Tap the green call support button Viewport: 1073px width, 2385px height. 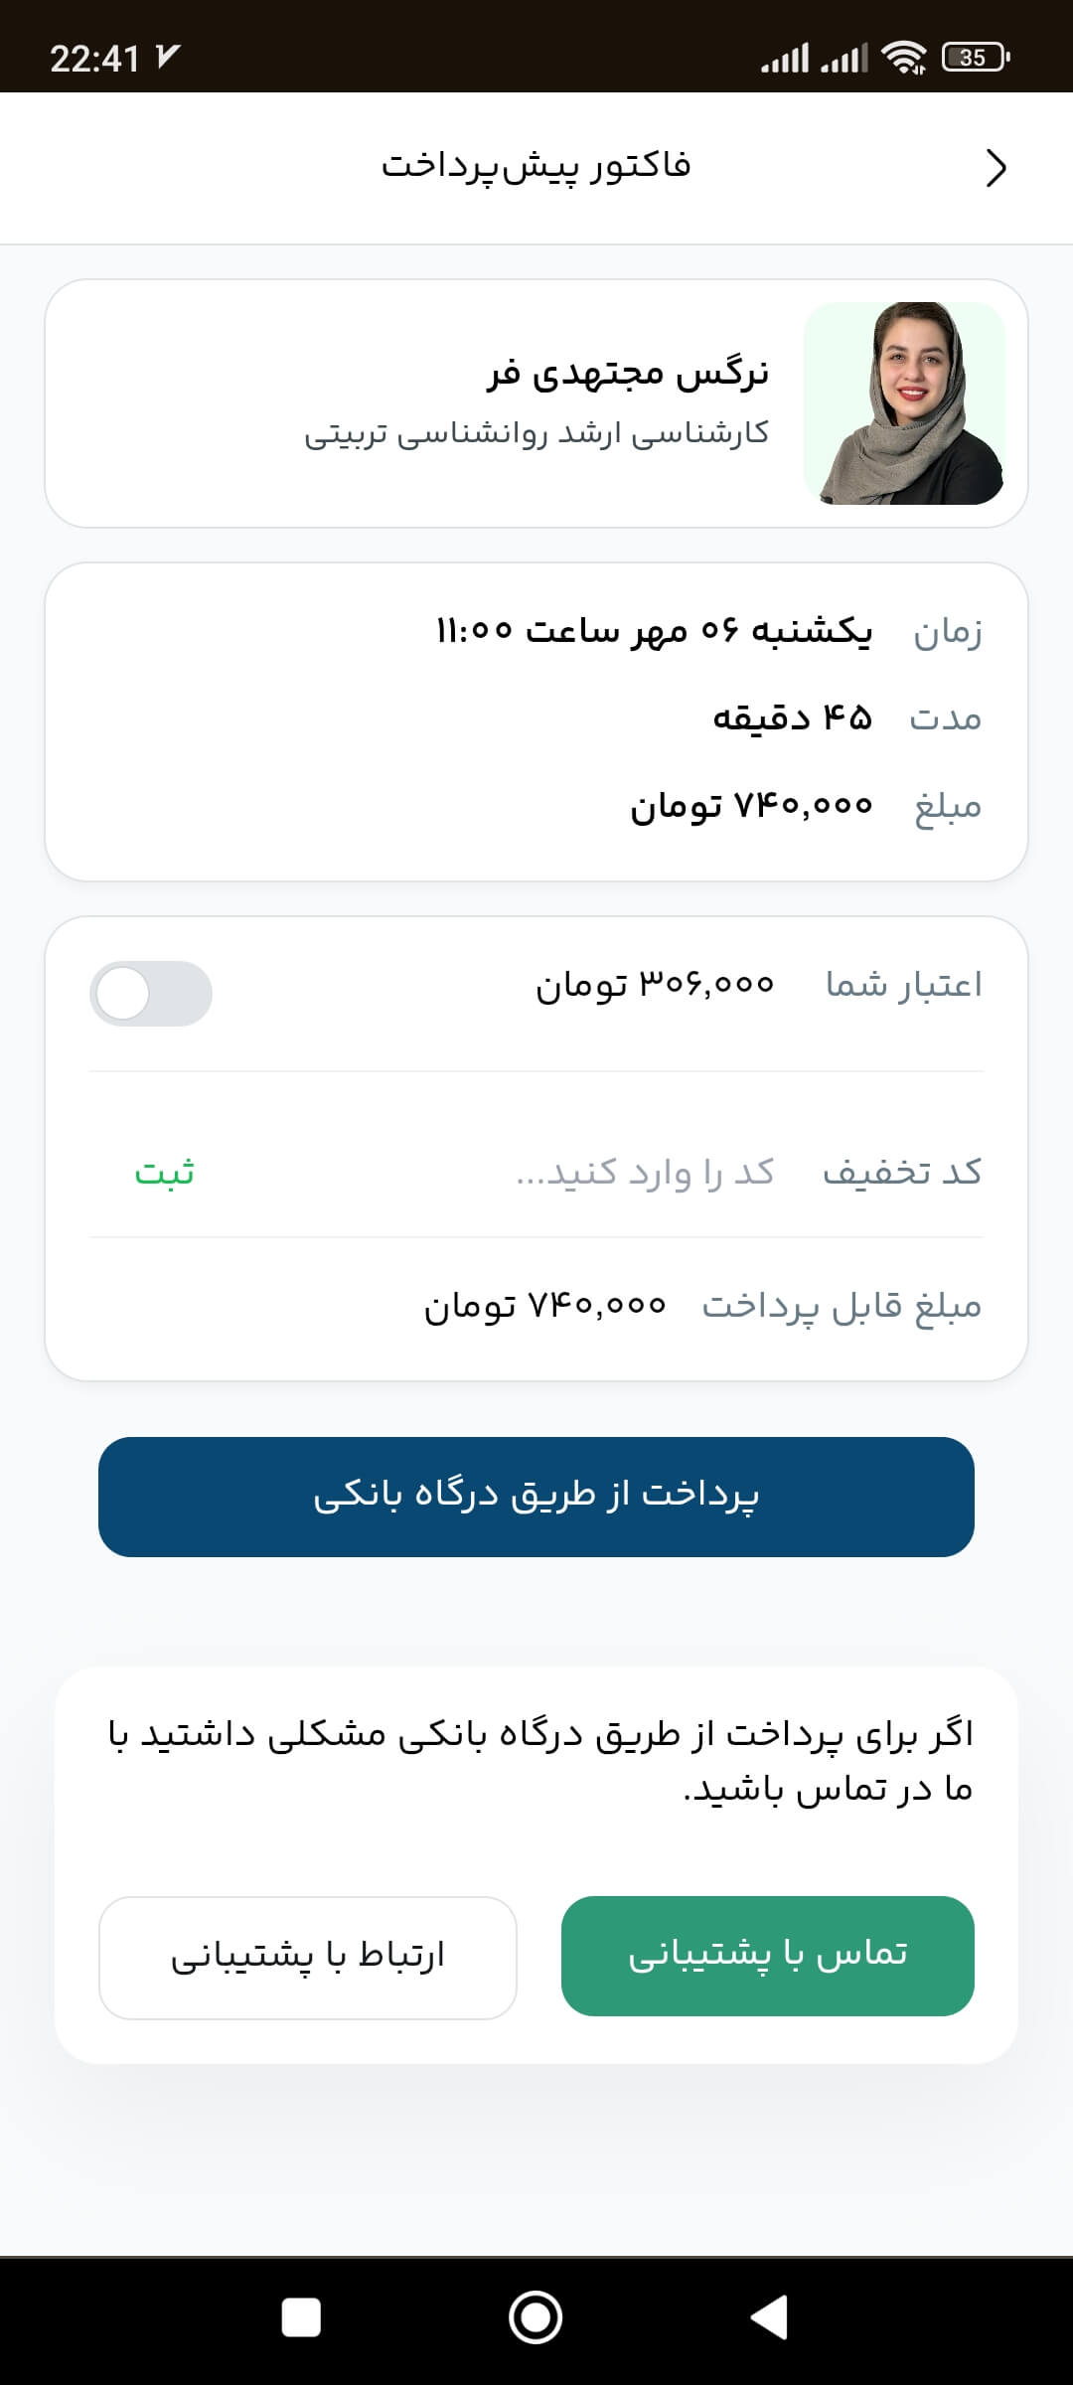click(767, 1956)
